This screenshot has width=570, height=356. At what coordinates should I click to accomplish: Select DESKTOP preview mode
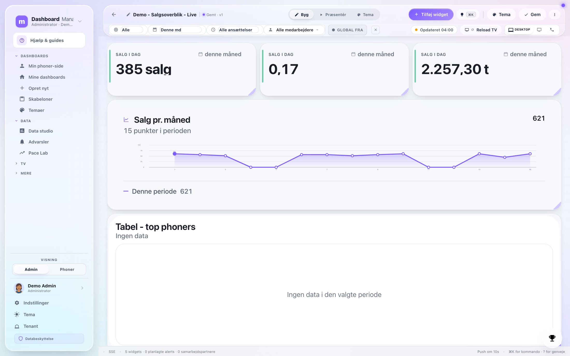(x=519, y=30)
